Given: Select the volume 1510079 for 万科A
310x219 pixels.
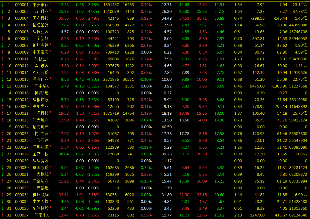Looking at the screenshot, I should (111, 11).
